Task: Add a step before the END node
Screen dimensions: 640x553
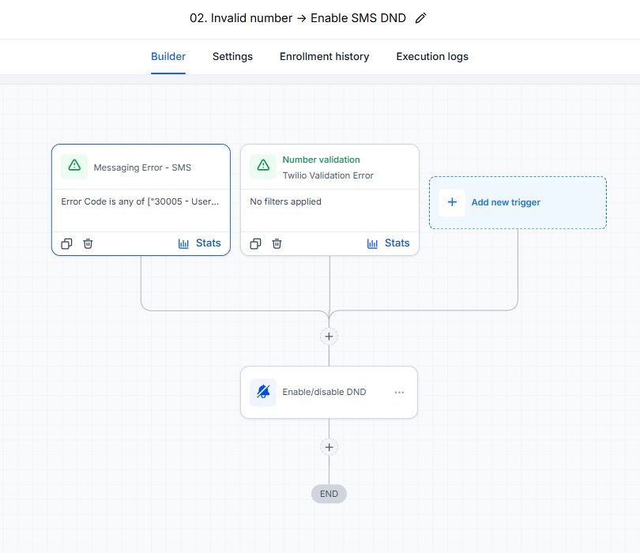Action: click(329, 447)
